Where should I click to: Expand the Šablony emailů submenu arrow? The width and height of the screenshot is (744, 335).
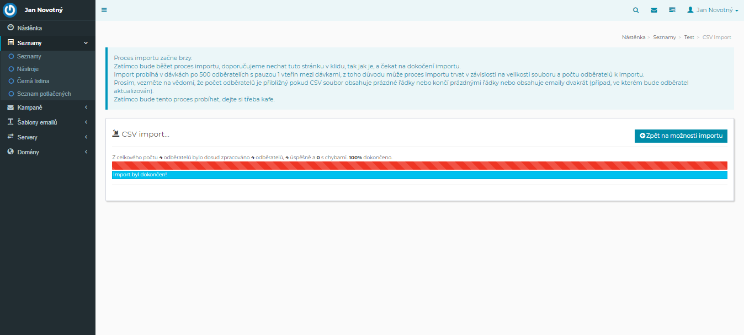86,122
